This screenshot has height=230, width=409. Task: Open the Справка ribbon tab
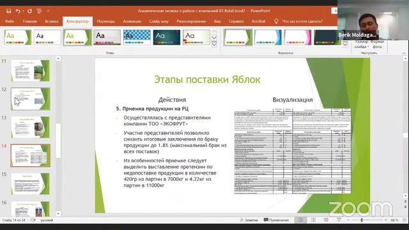point(236,21)
